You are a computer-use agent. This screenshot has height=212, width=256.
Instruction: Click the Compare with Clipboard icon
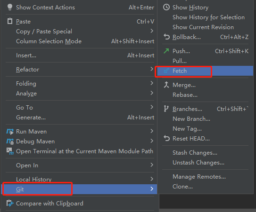(10, 203)
